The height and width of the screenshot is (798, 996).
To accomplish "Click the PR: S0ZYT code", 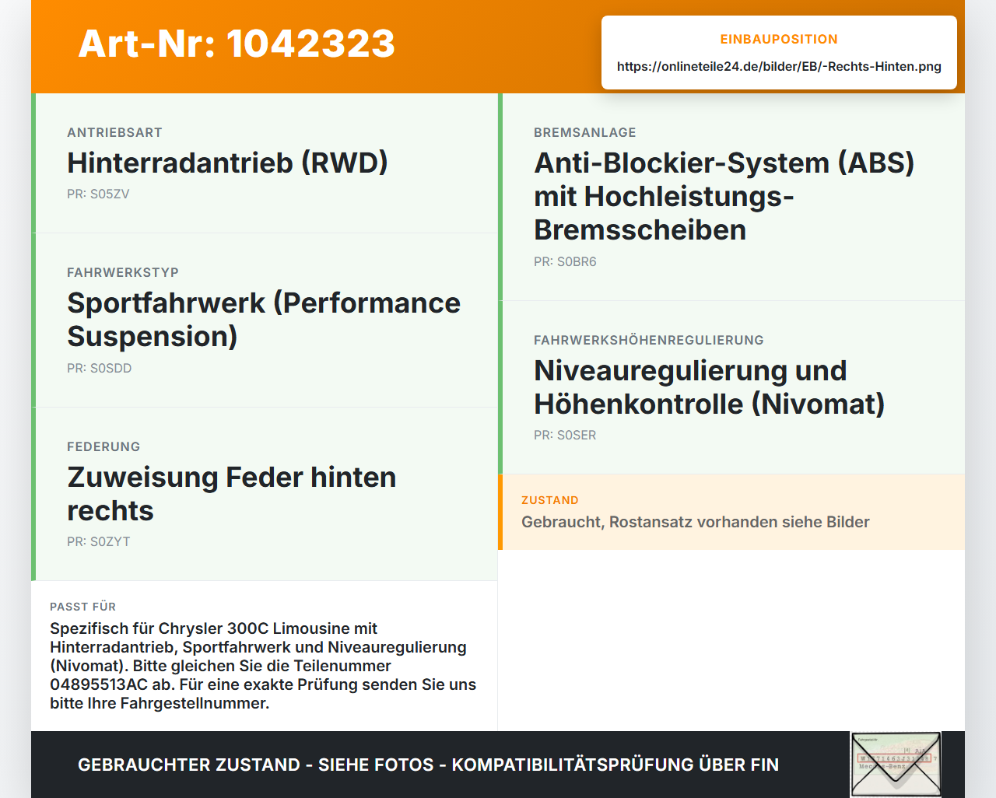I will 99,542.
